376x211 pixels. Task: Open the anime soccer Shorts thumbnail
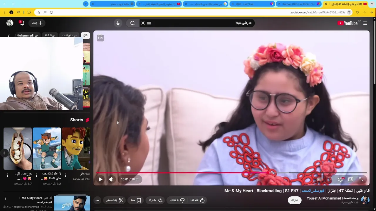47,149
